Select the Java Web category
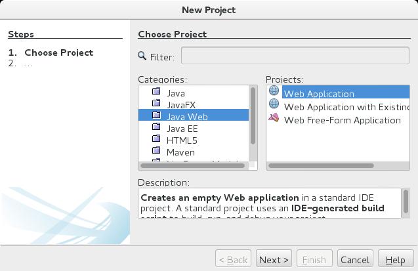This screenshot has height=271, width=418. click(194, 115)
